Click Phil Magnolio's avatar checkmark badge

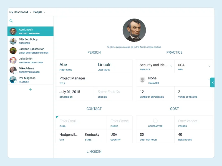[x=16, y=82]
